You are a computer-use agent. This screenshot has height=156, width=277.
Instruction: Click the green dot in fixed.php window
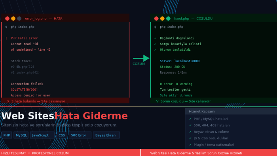pyautogui.click(x=168, y=19)
